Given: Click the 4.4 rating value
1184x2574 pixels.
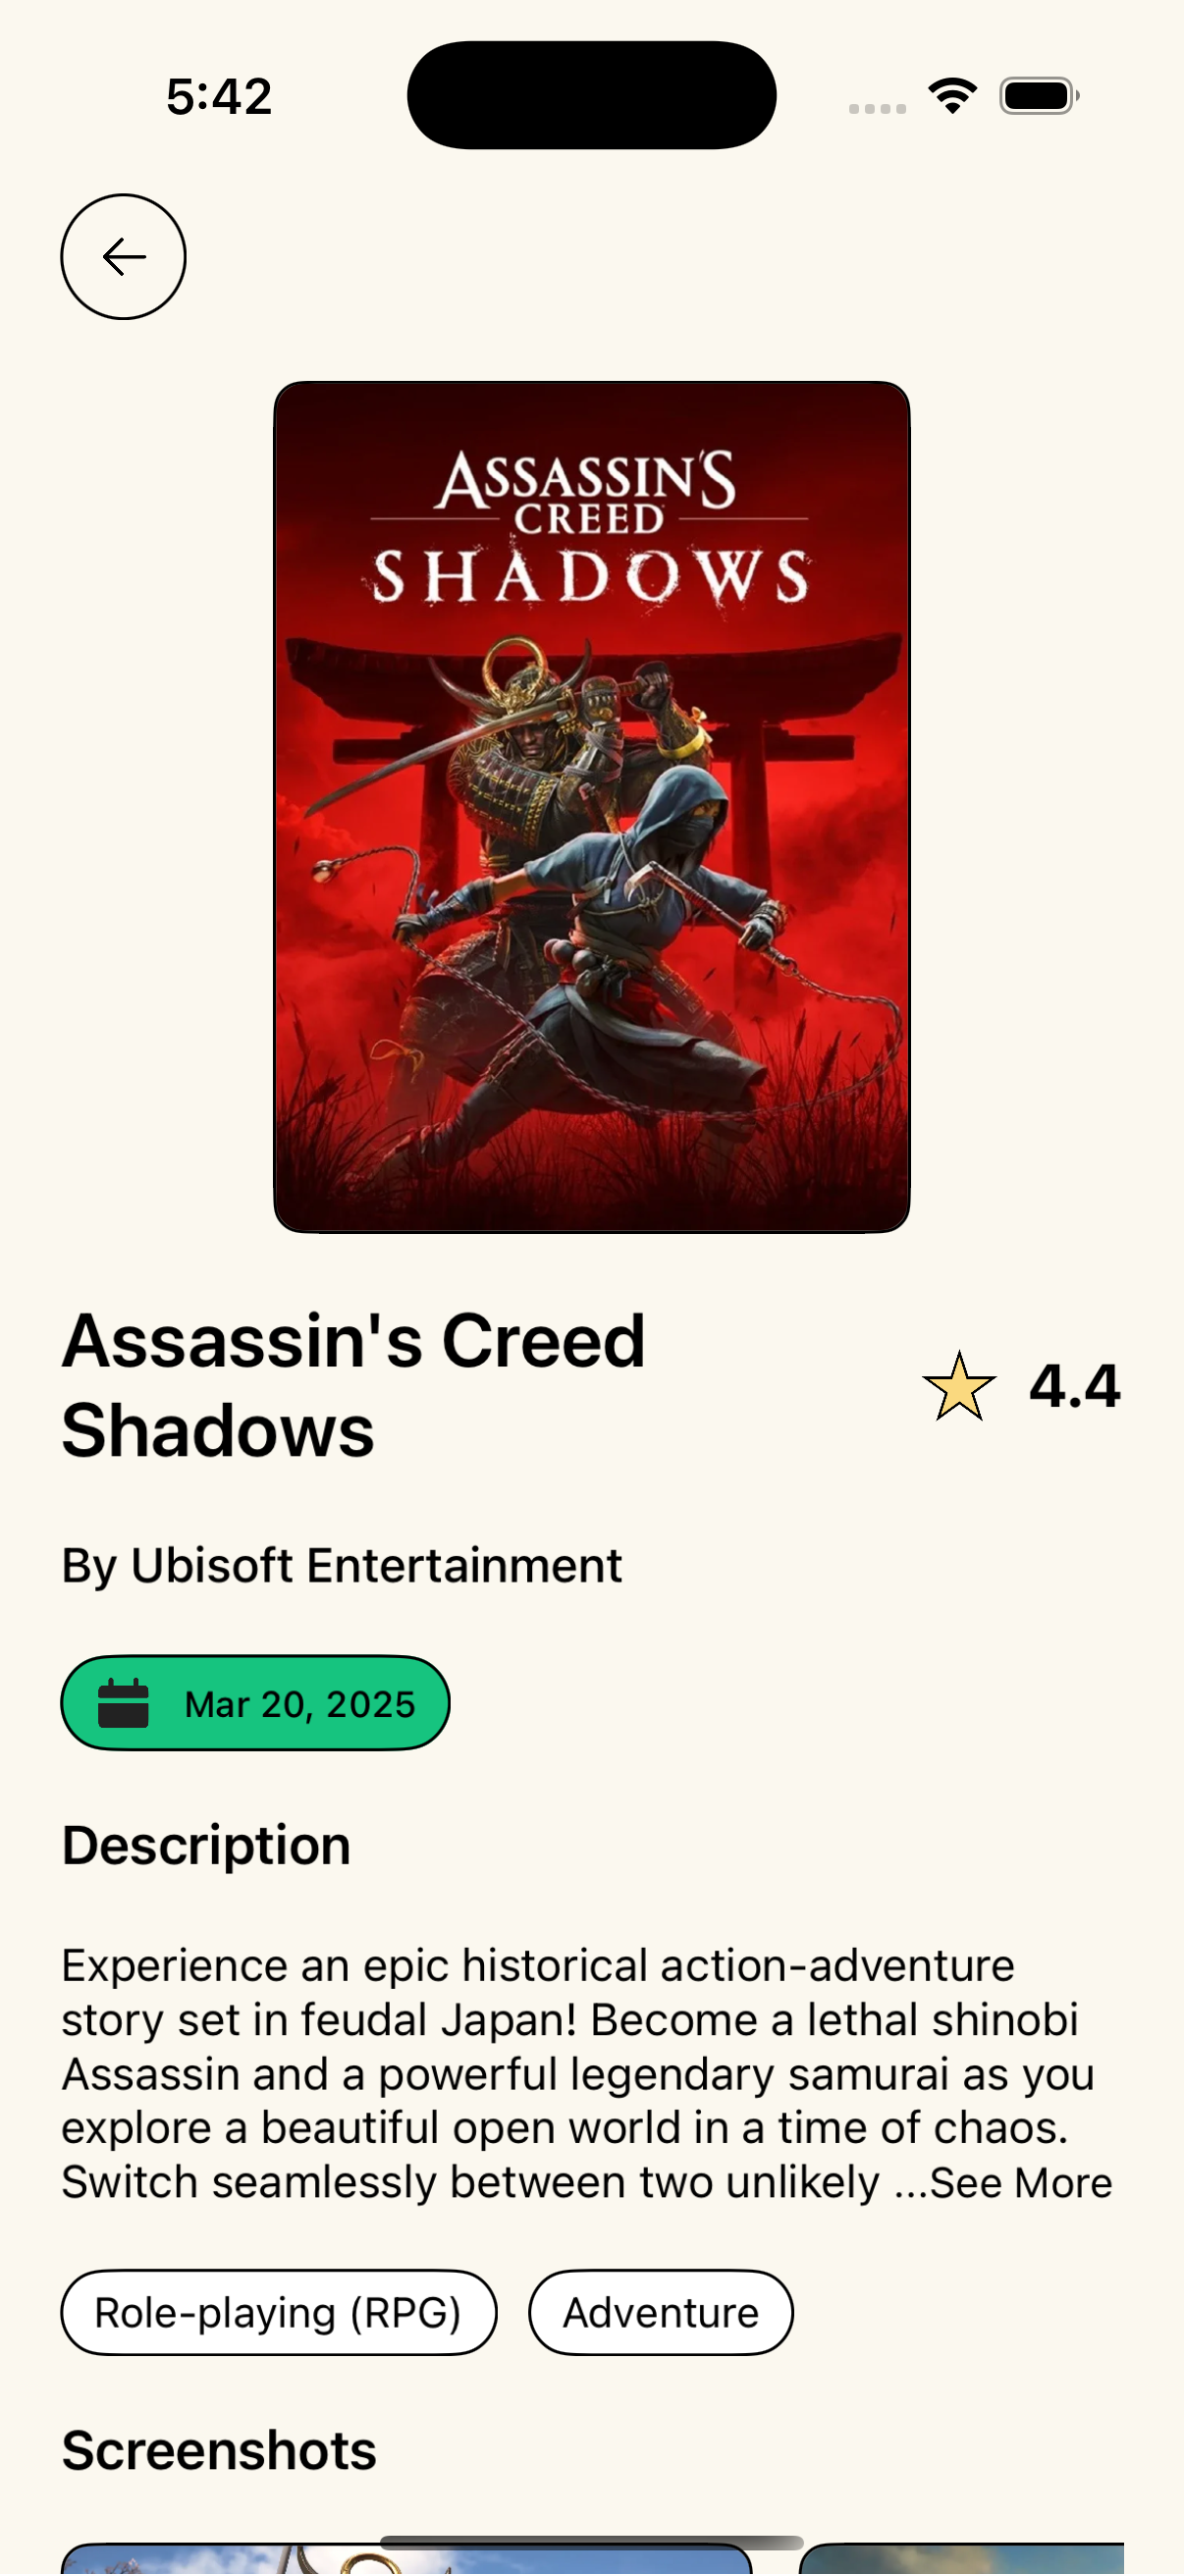Looking at the screenshot, I should 1075,1387.
